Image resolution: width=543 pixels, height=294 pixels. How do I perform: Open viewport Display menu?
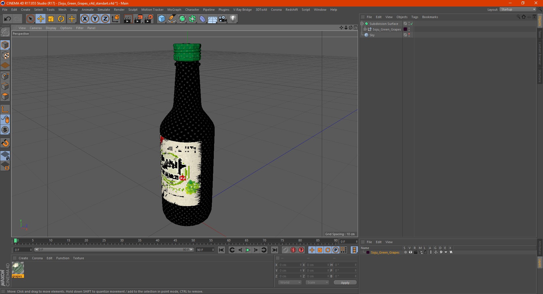point(51,28)
